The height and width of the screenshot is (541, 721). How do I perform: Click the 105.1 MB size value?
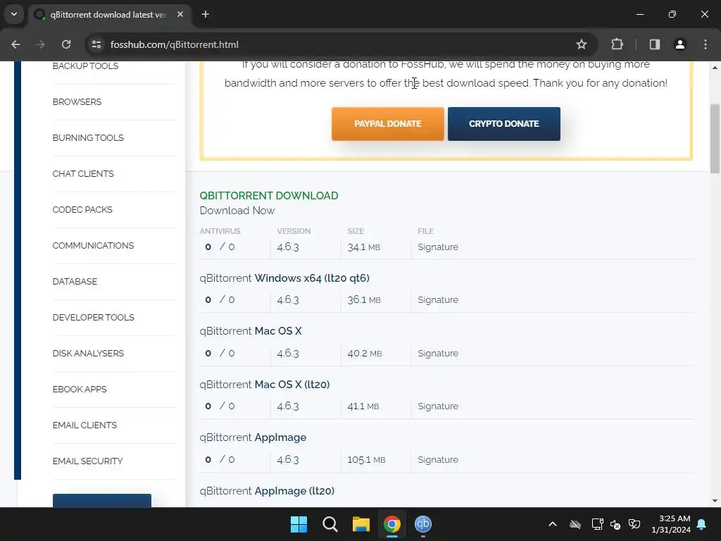[x=366, y=459]
